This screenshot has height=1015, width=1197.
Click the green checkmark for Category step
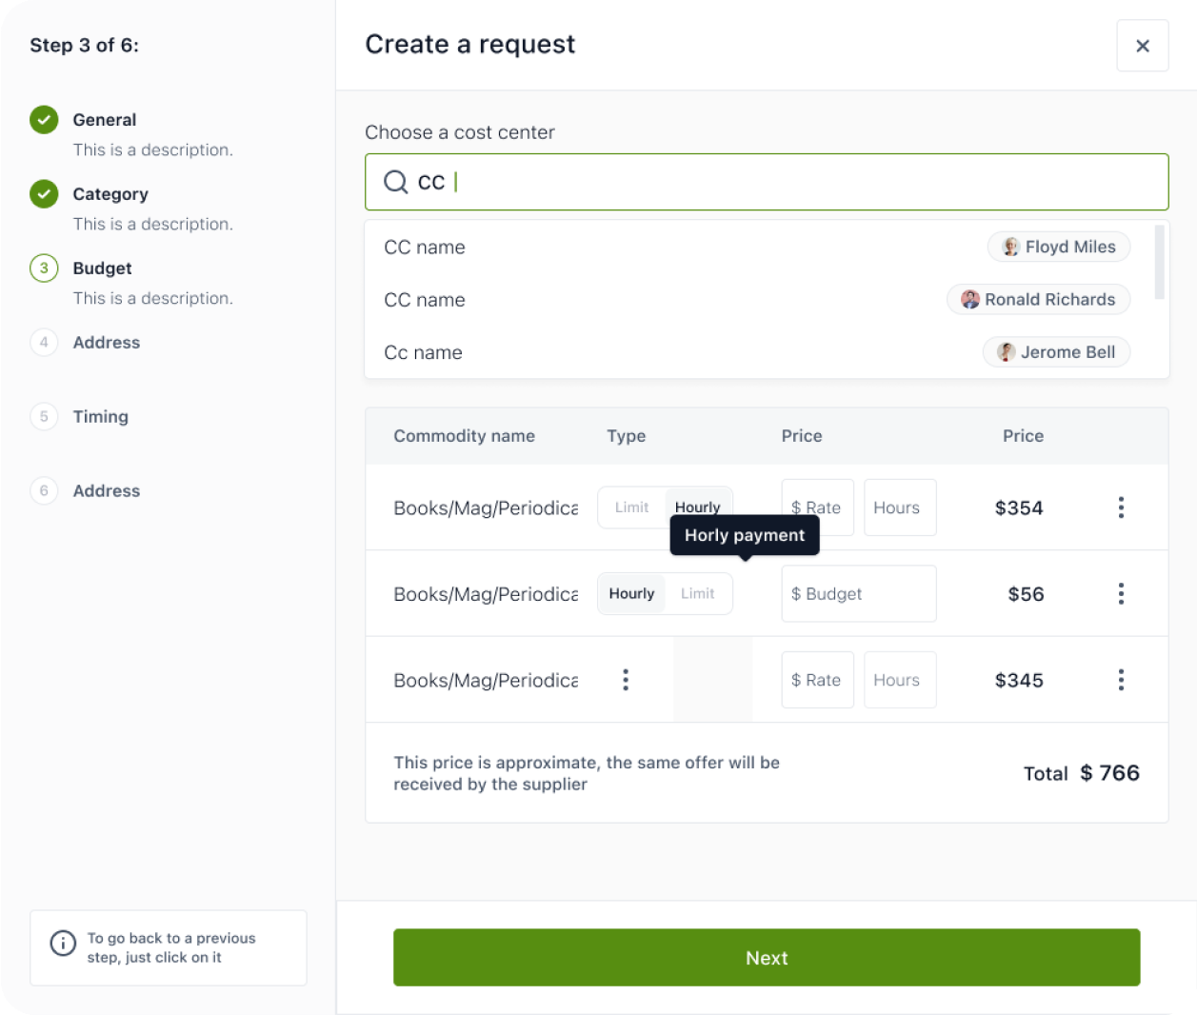point(44,194)
